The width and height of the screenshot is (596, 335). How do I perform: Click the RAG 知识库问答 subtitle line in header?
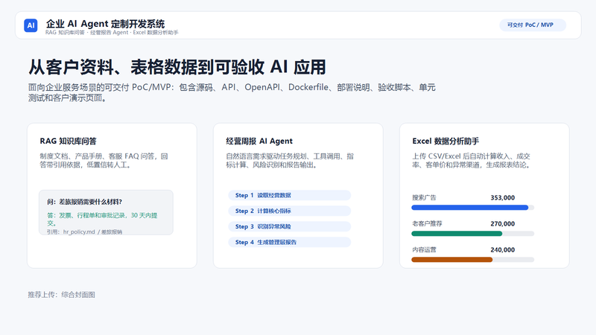[x=112, y=33]
